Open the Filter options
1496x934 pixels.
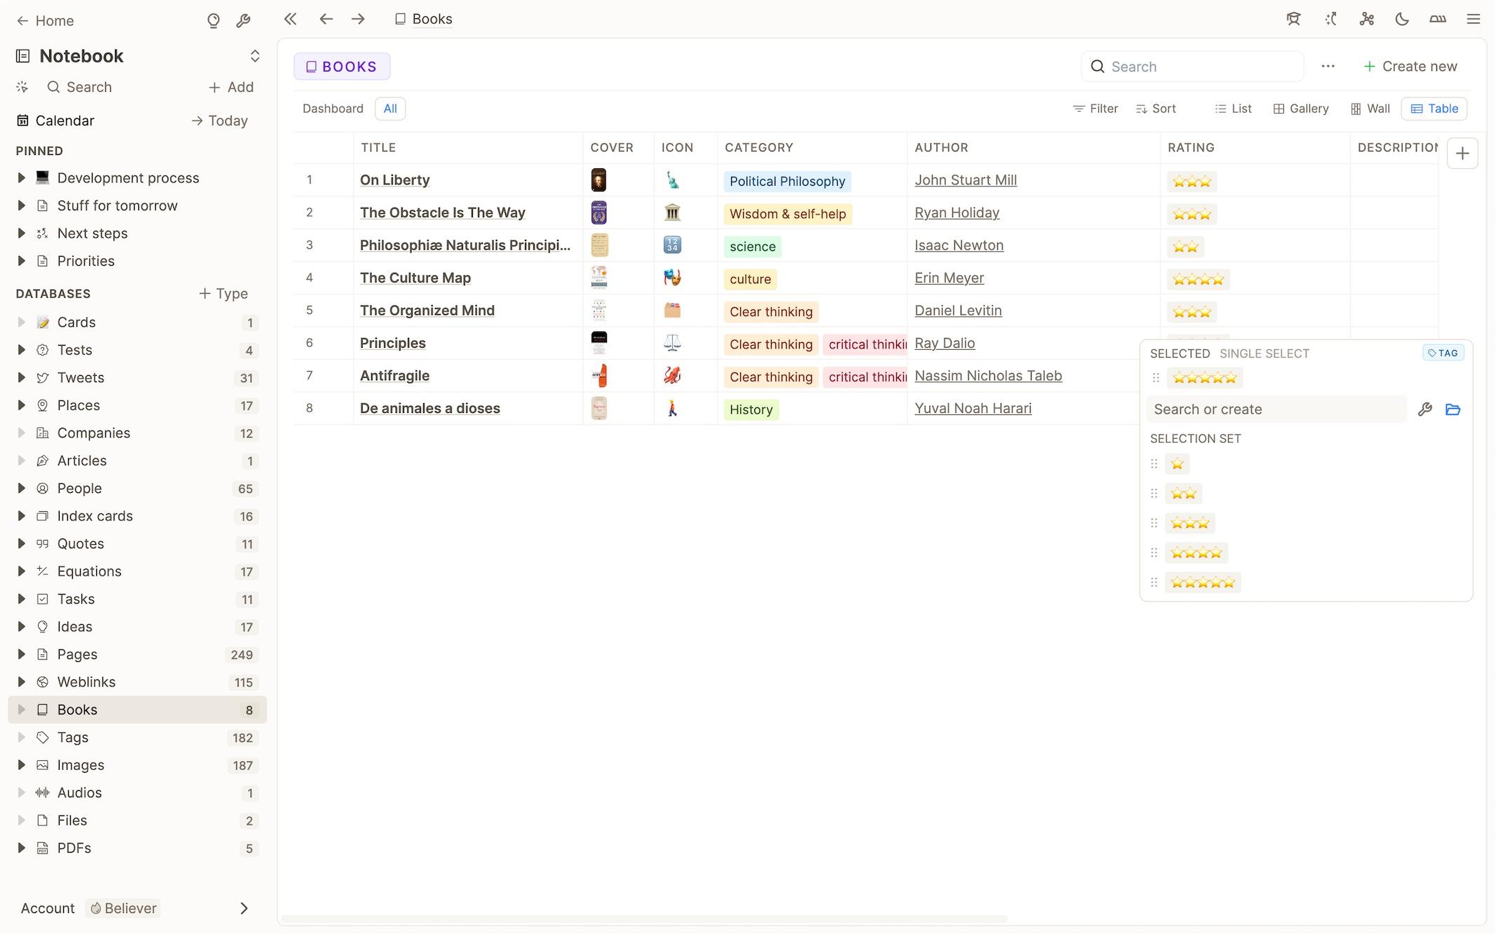[1095, 109]
